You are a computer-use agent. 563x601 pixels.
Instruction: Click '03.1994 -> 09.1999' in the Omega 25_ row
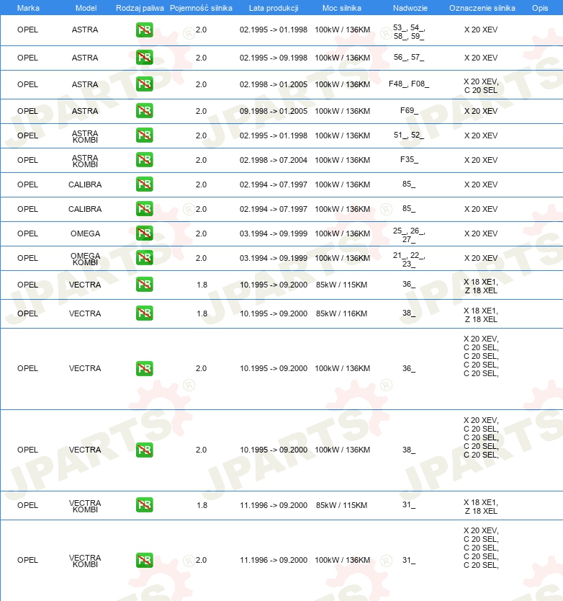point(274,233)
